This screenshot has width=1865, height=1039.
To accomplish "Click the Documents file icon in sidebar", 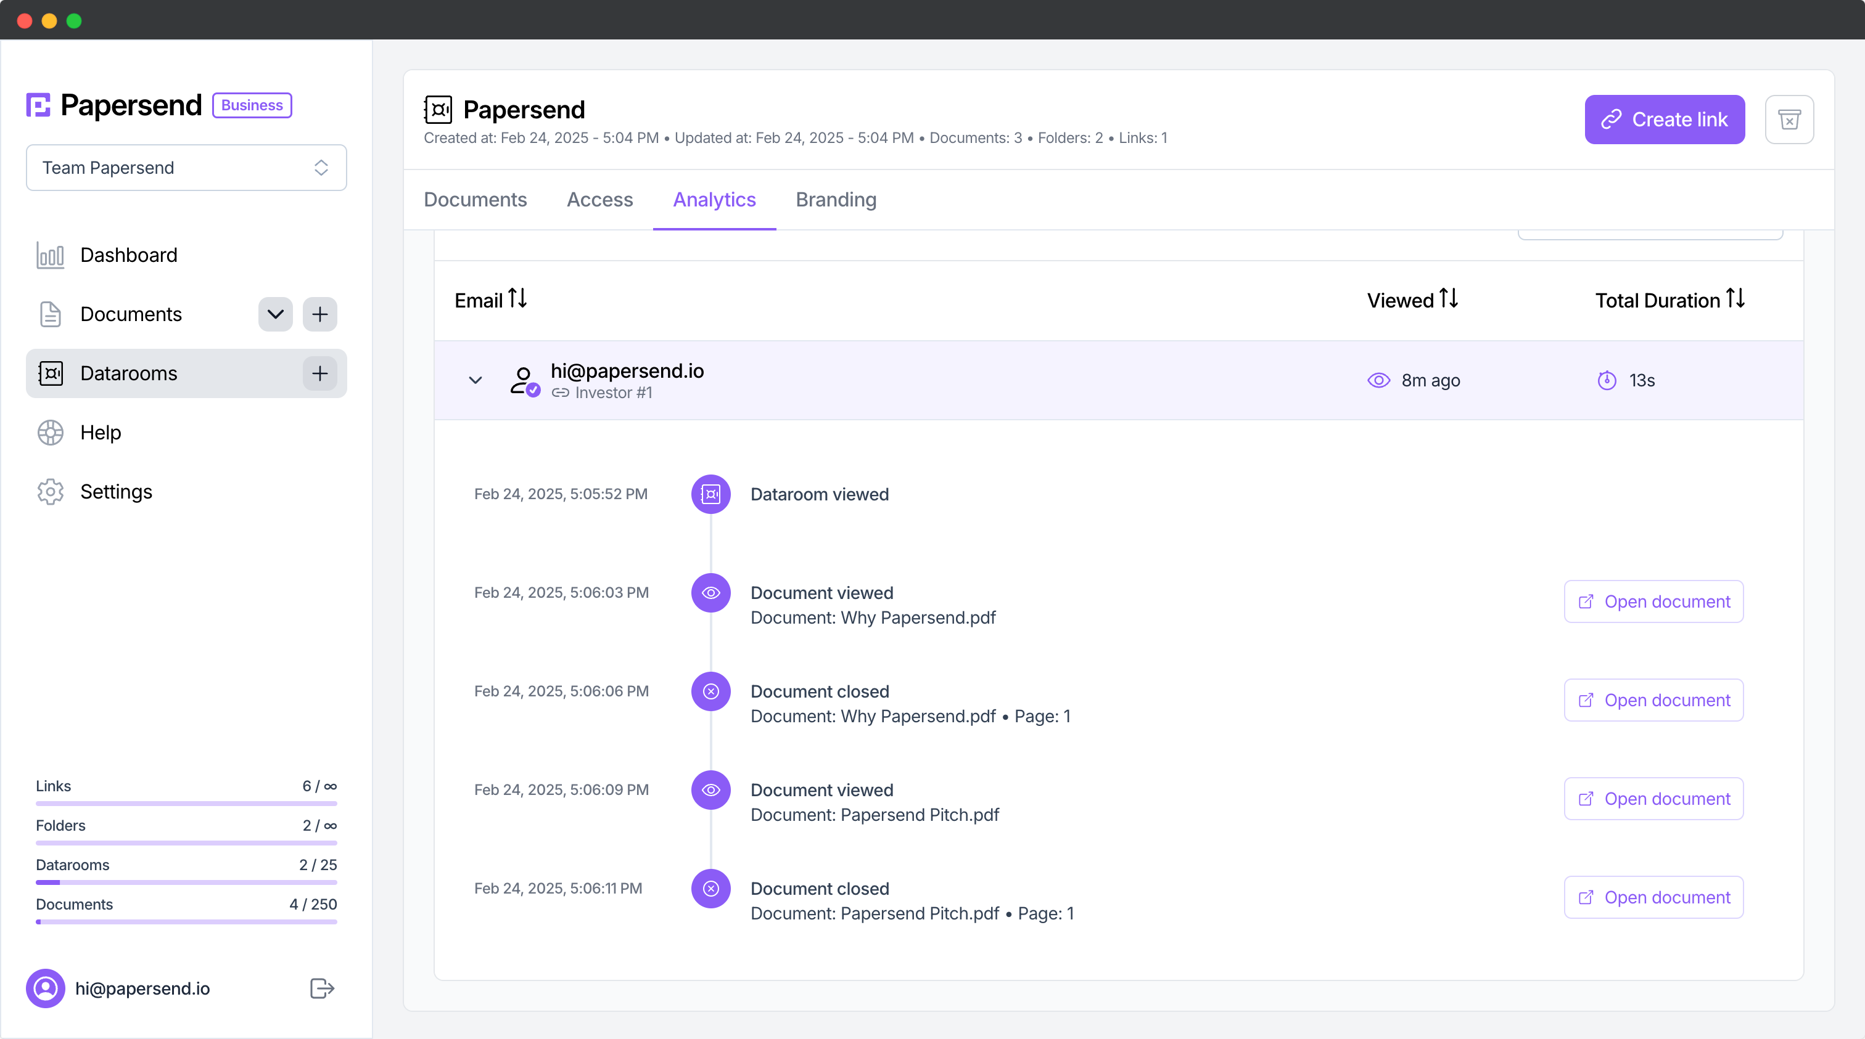I will tap(50, 315).
